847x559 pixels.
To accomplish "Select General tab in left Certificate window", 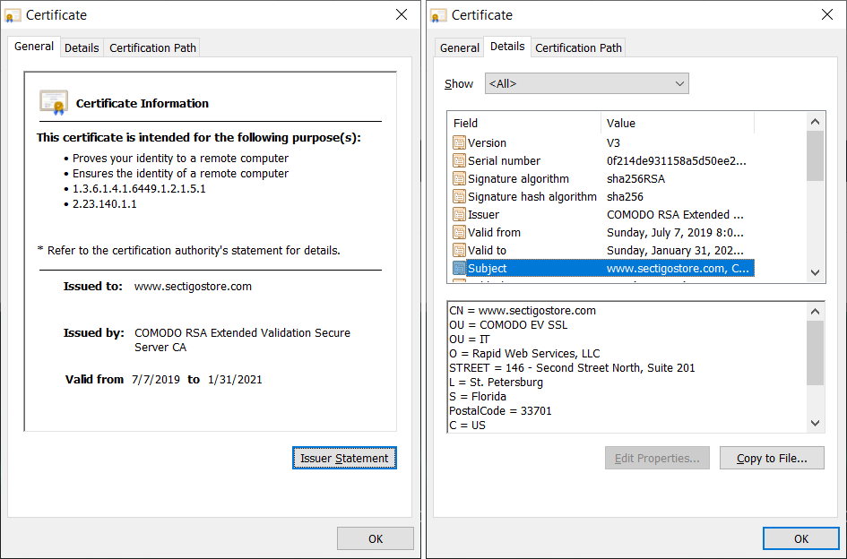I will tap(33, 47).
